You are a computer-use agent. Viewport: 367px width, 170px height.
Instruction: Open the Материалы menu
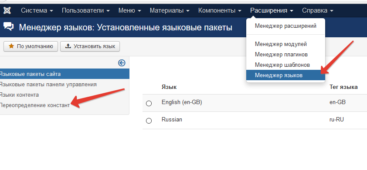(170, 10)
